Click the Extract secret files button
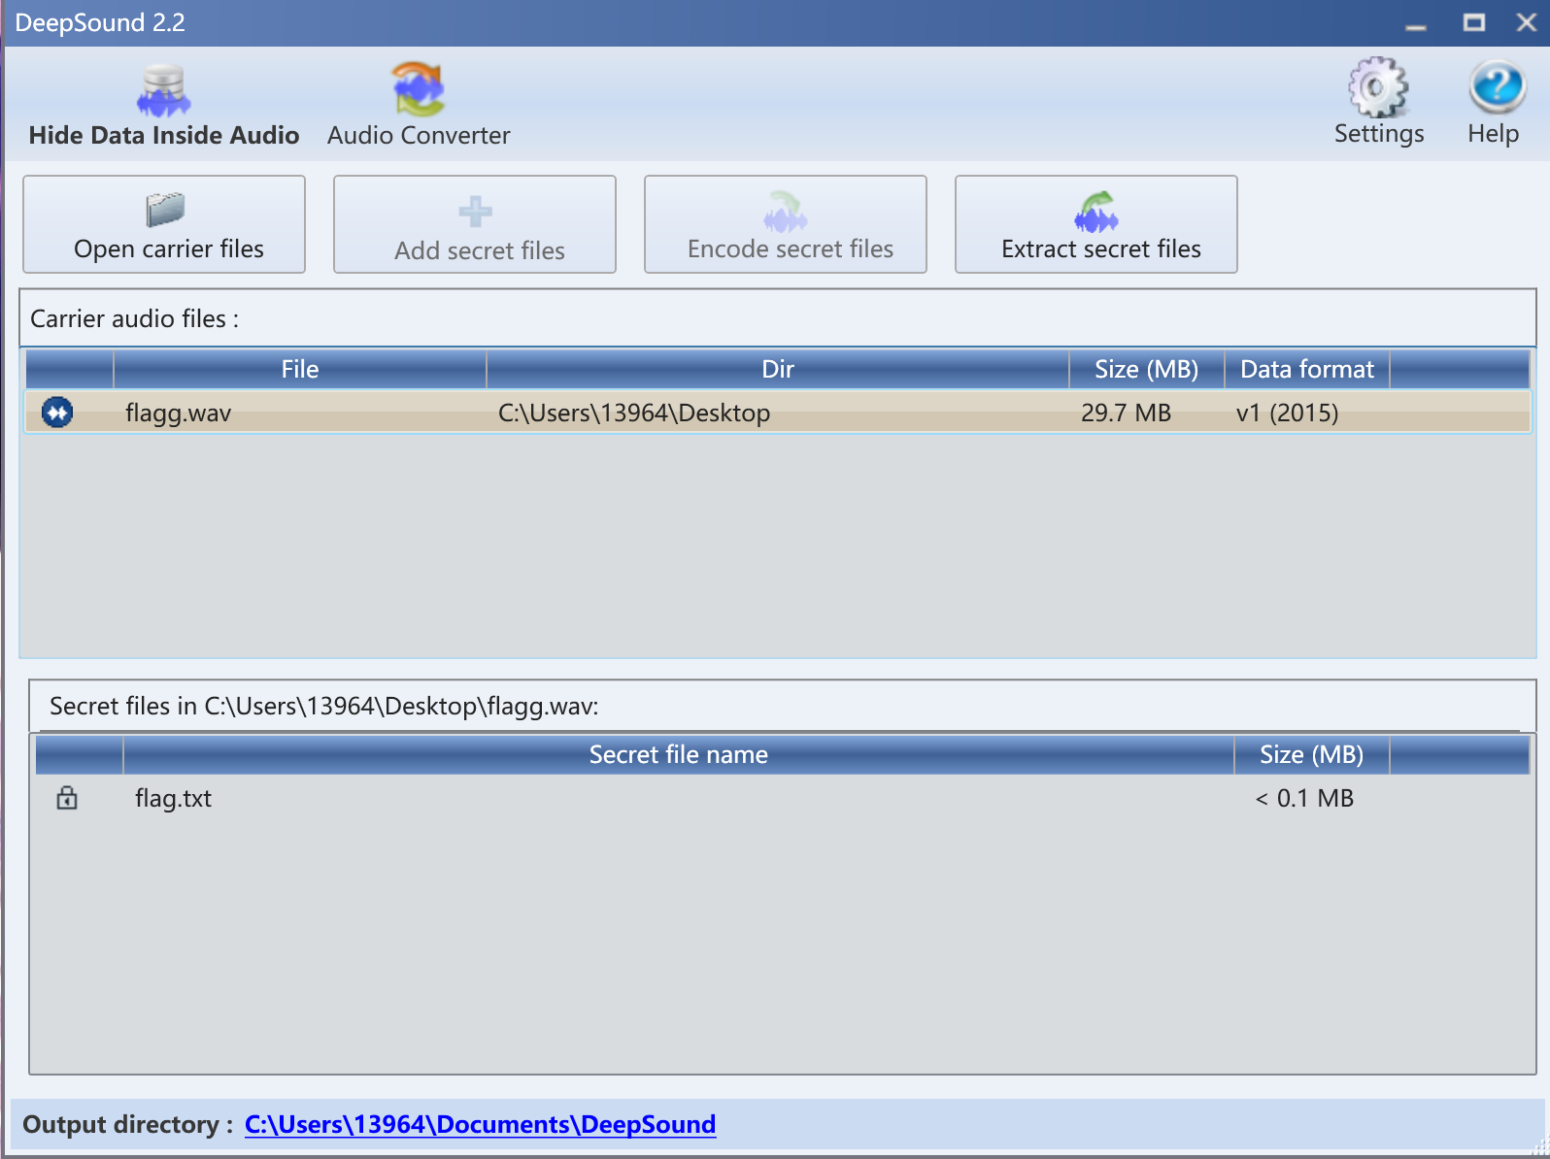1550x1159 pixels. pos(1095,224)
